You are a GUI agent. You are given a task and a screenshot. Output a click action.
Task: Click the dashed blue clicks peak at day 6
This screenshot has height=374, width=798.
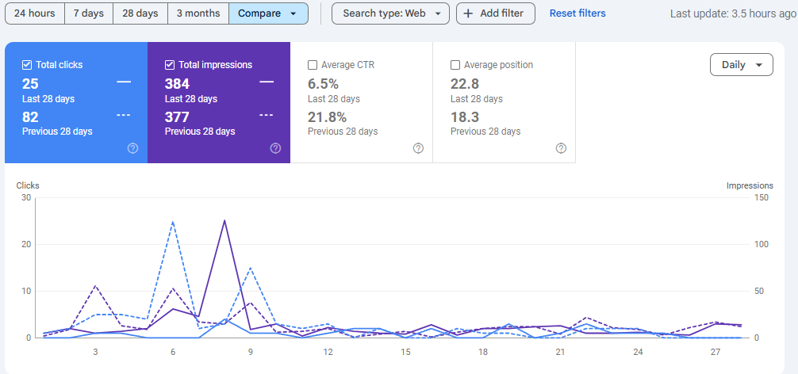pyautogui.click(x=173, y=222)
